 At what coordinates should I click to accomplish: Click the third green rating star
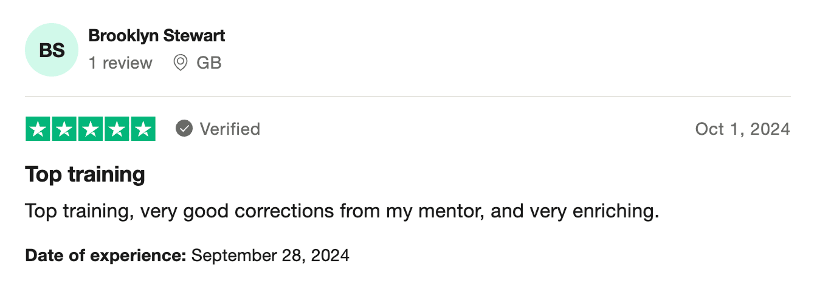91,129
